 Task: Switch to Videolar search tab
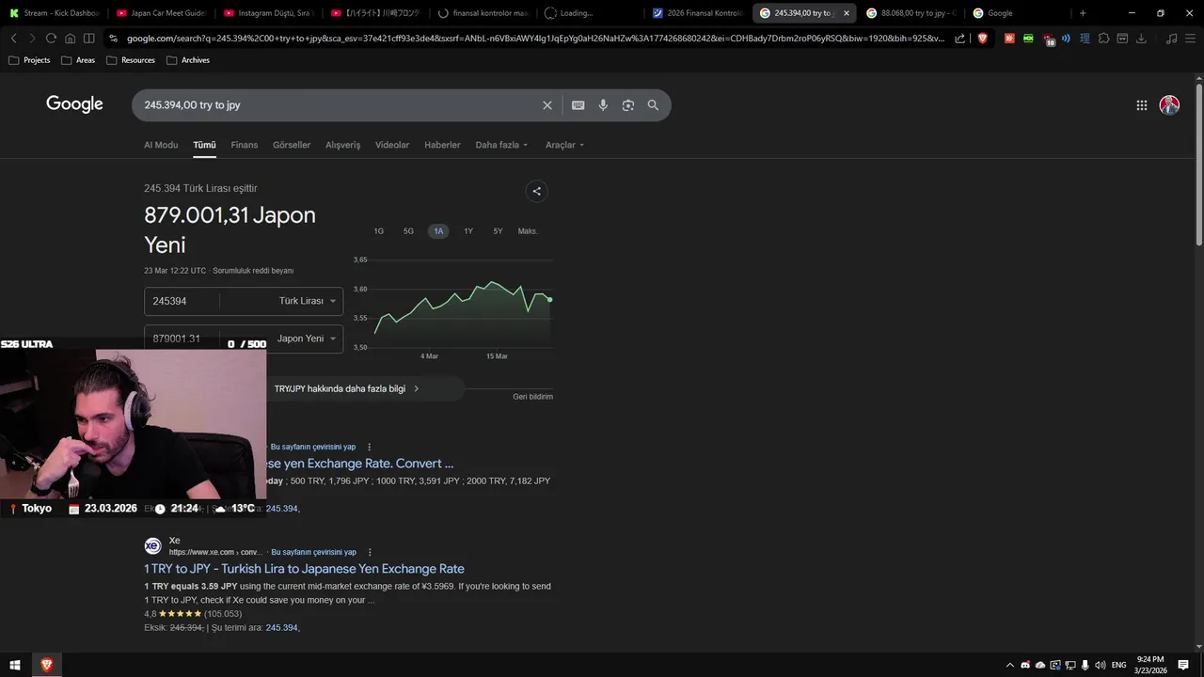click(392, 145)
